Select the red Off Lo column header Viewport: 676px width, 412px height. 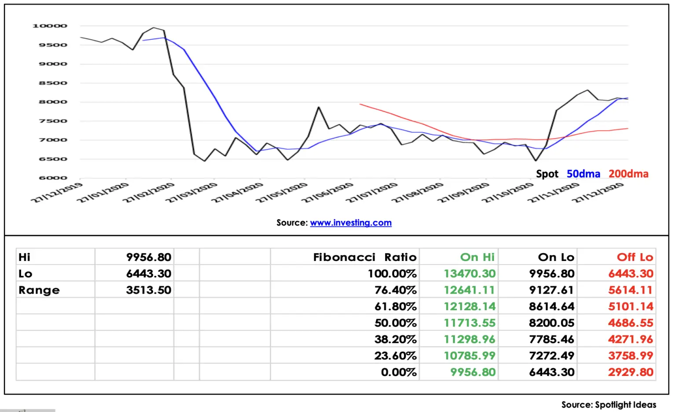(x=617, y=257)
